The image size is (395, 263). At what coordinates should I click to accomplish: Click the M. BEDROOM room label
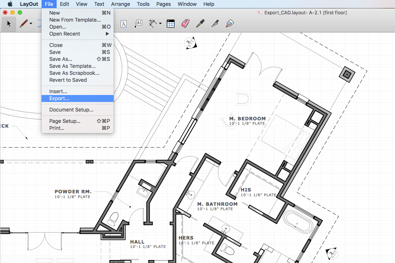[x=248, y=118]
